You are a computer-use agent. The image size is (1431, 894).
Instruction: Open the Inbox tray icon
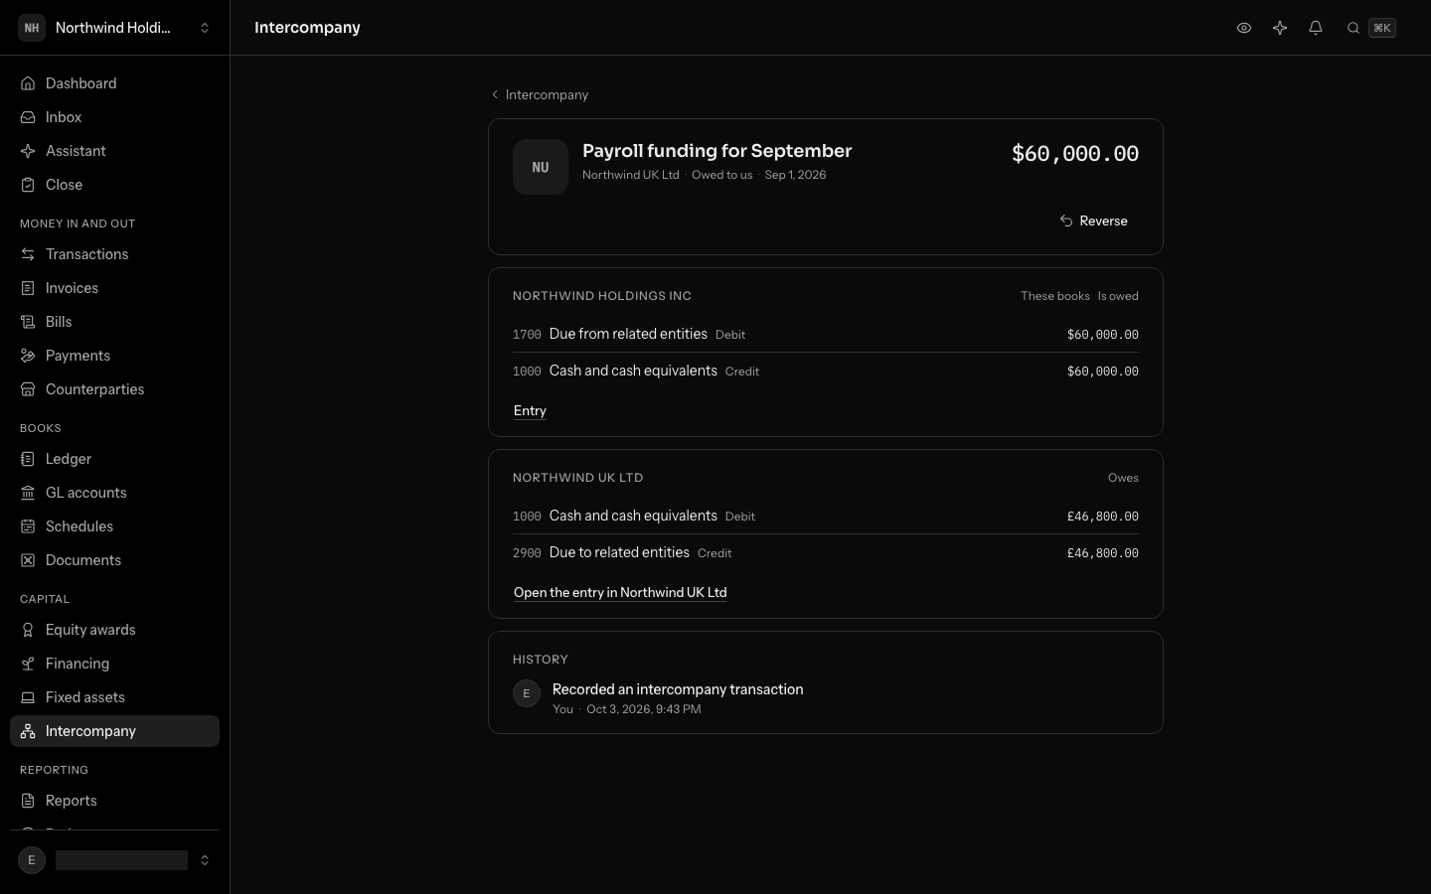(28, 117)
